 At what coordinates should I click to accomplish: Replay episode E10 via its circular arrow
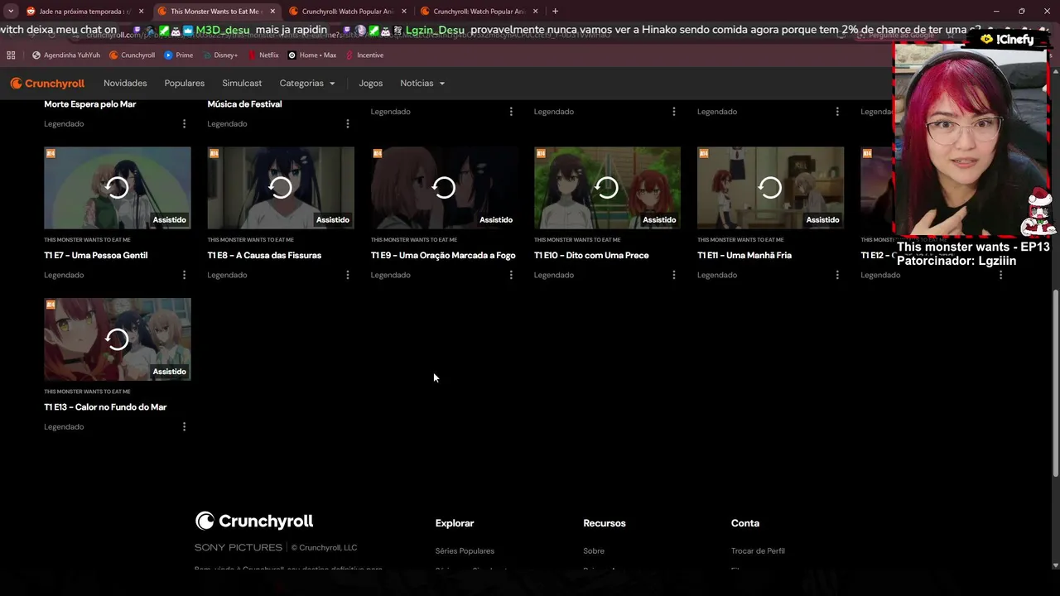coord(607,188)
